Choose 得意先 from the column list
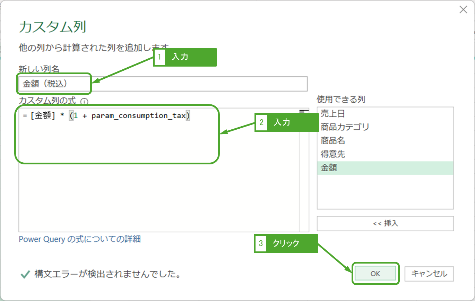This screenshot has width=475, height=301. pos(333,154)
